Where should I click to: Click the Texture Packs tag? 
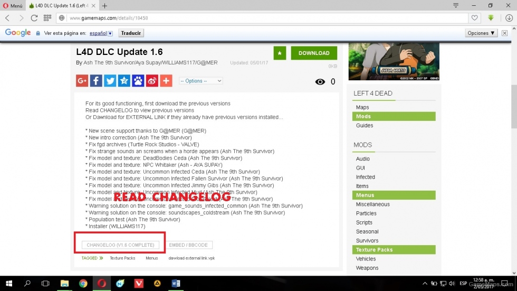pos(122,258)
